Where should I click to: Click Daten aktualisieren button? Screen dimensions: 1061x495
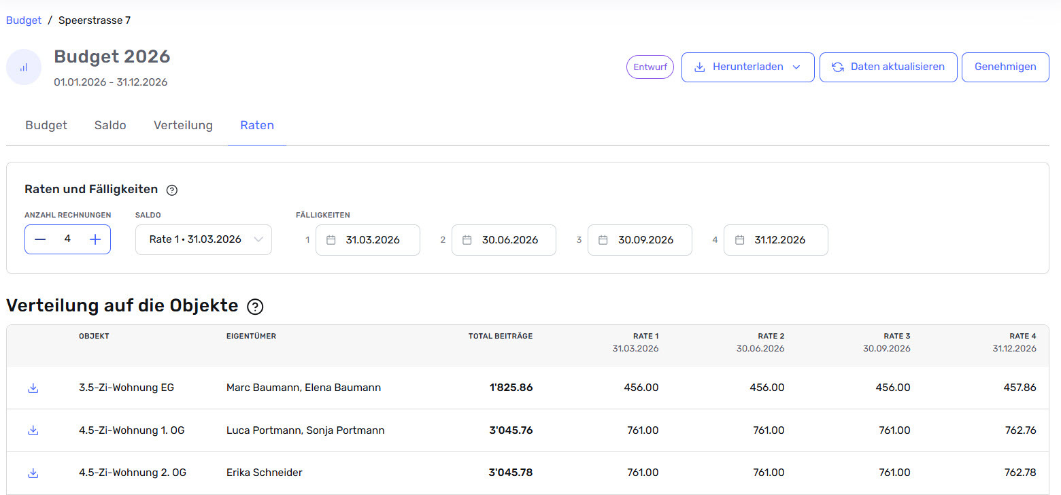click(x=888, y=67)
